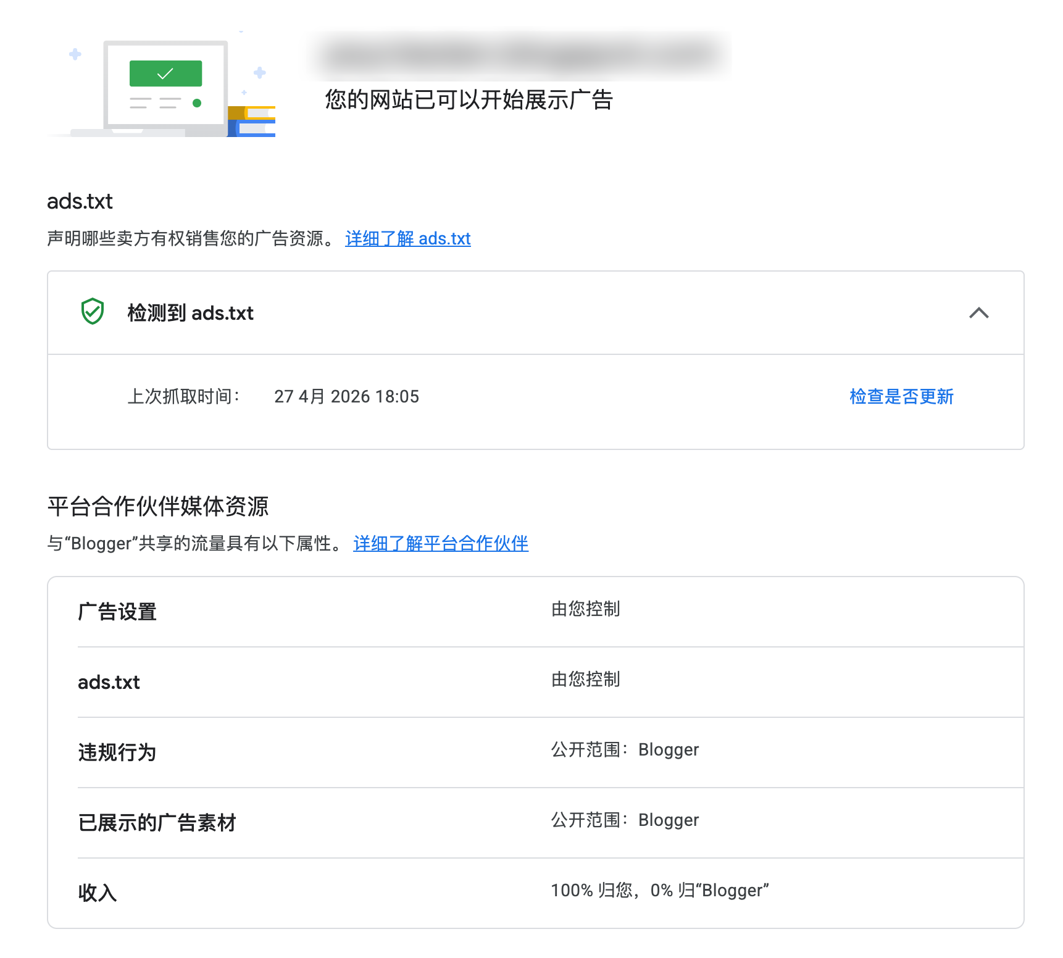Open the '详细了解平台合作伙伴' link

tap(440, 544)
